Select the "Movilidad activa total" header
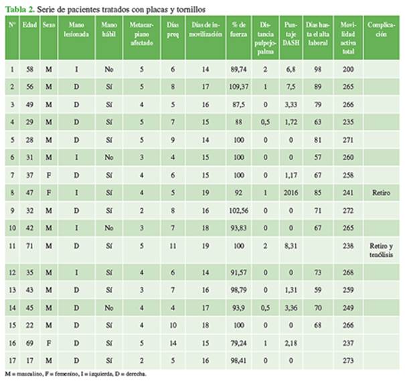Screen dimensions: 405x381 pyautogui.click(x=347, y=42)
